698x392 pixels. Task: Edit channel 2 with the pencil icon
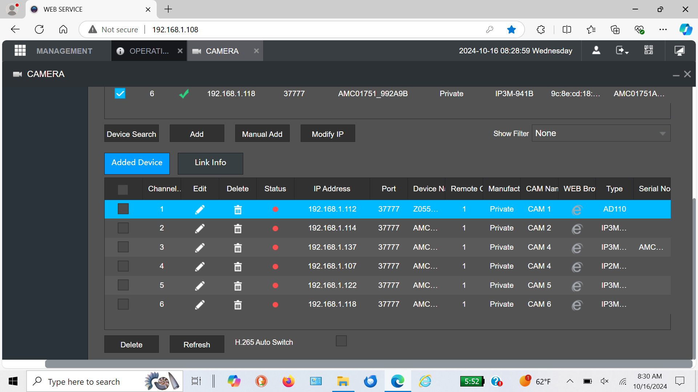(200, 228)
